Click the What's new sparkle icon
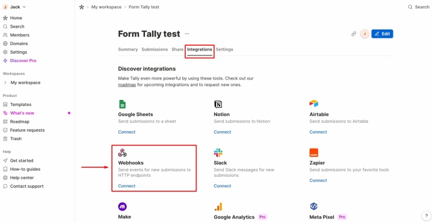This screenshot has width=433, height=222. tap(5, 113)
